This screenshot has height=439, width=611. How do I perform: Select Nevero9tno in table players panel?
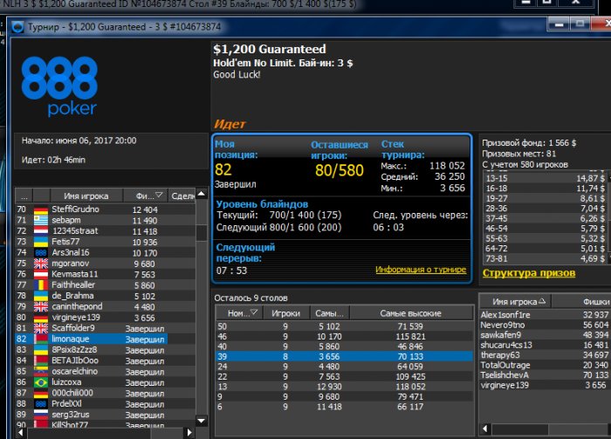(x=546, y=325)
